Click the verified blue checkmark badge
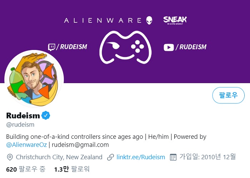Screen dimensions: 250x178 tap(46, 115)
